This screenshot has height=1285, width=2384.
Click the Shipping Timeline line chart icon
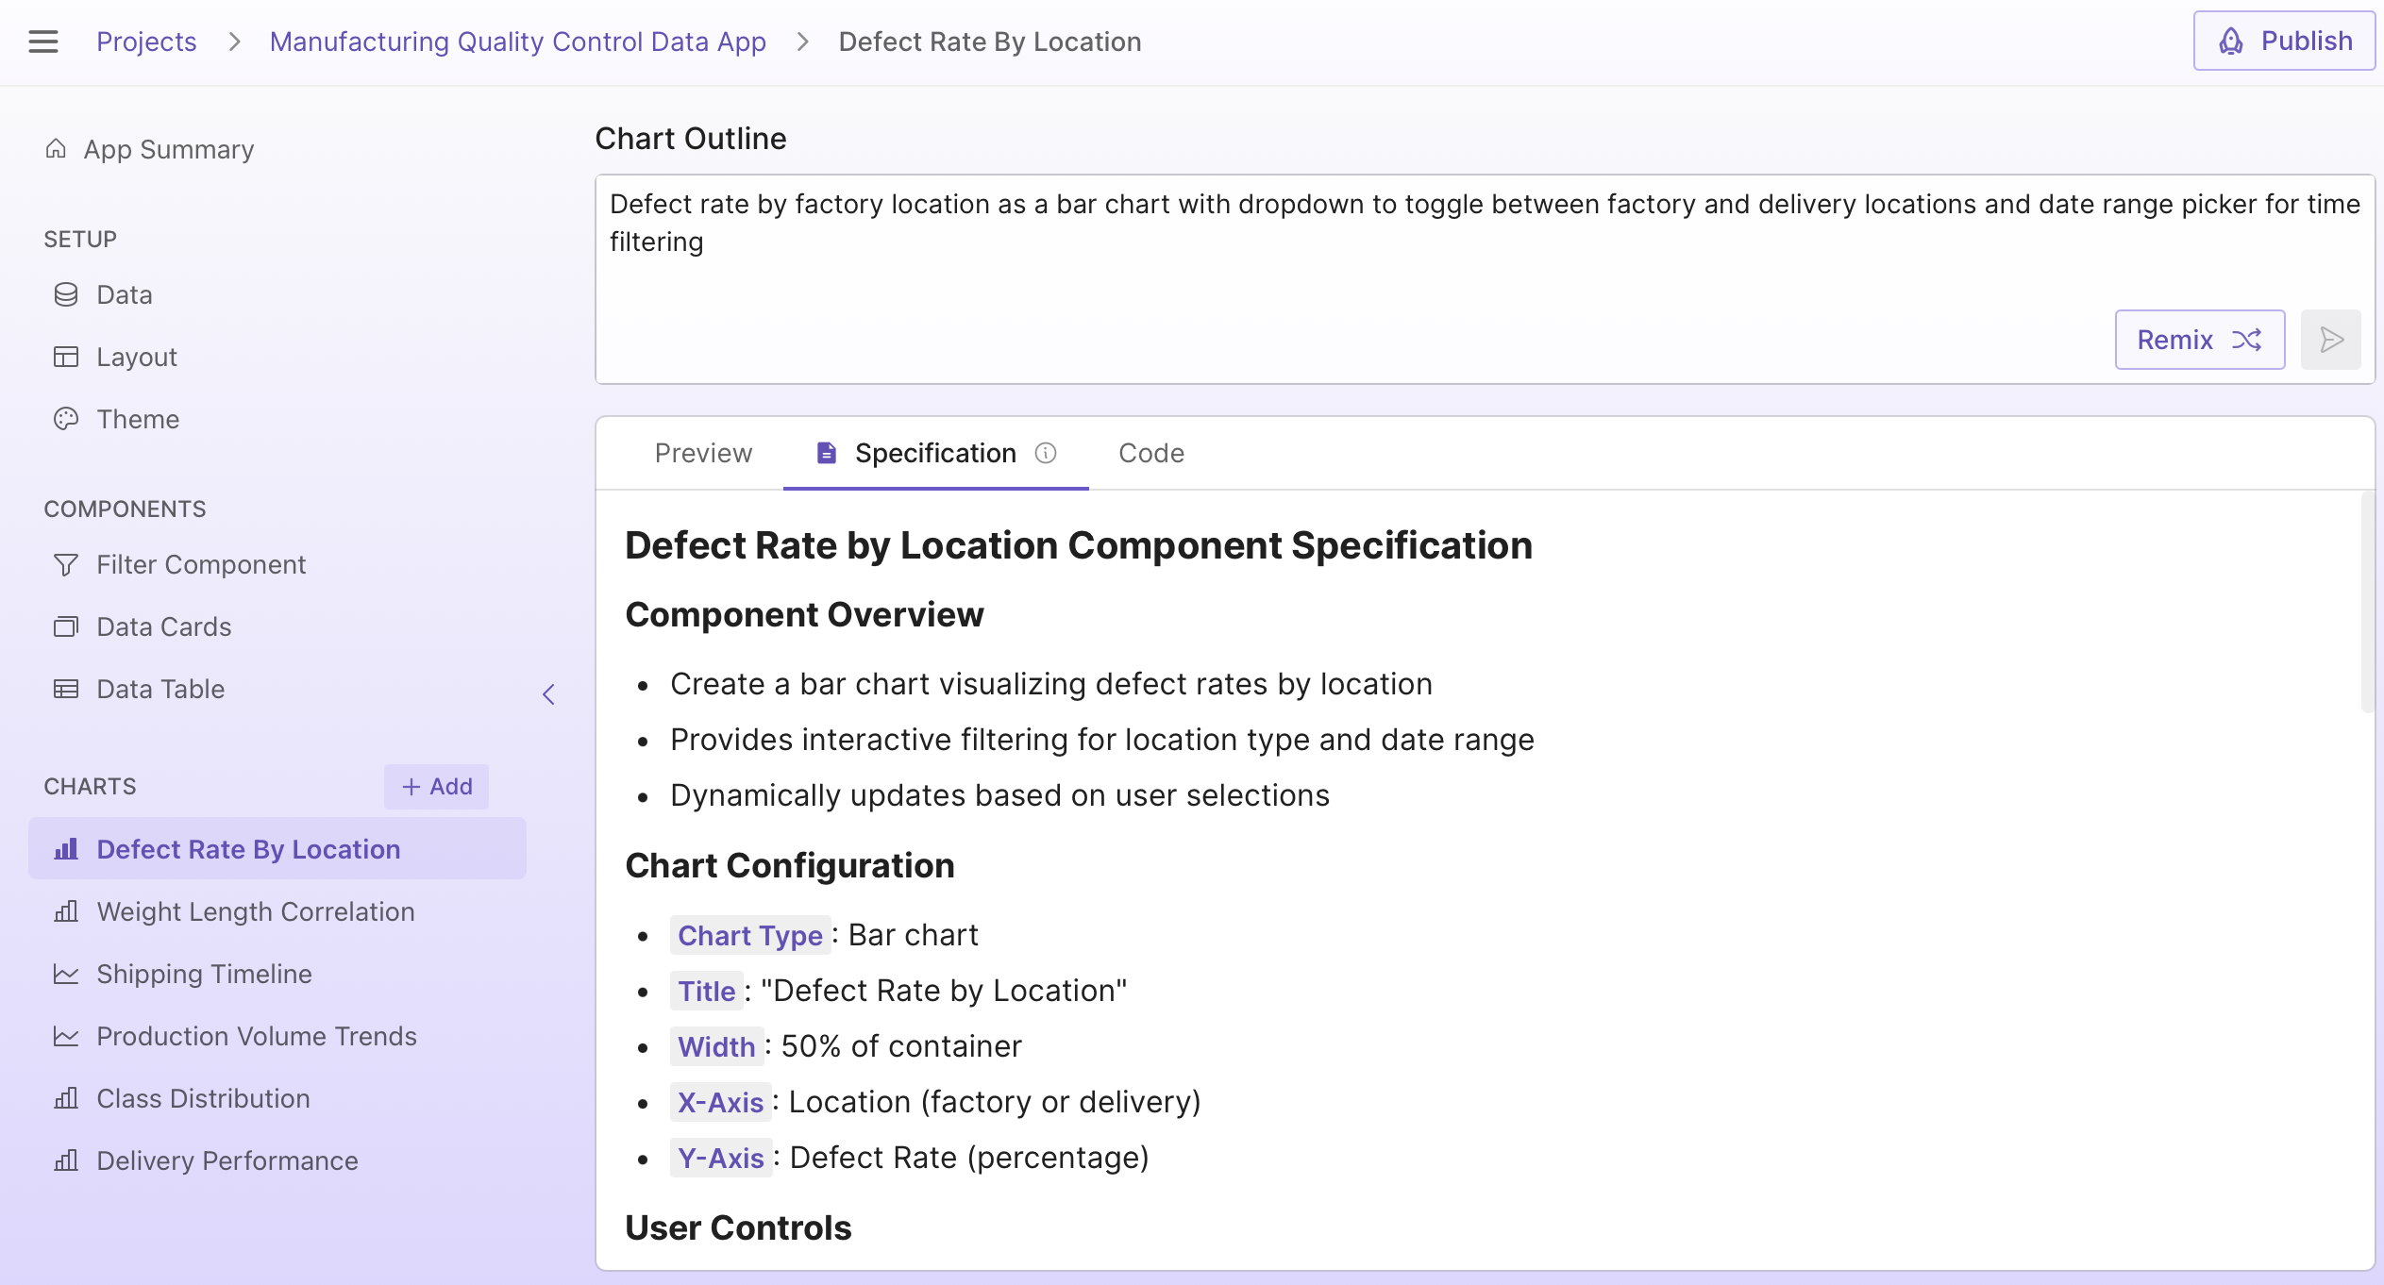66,974
